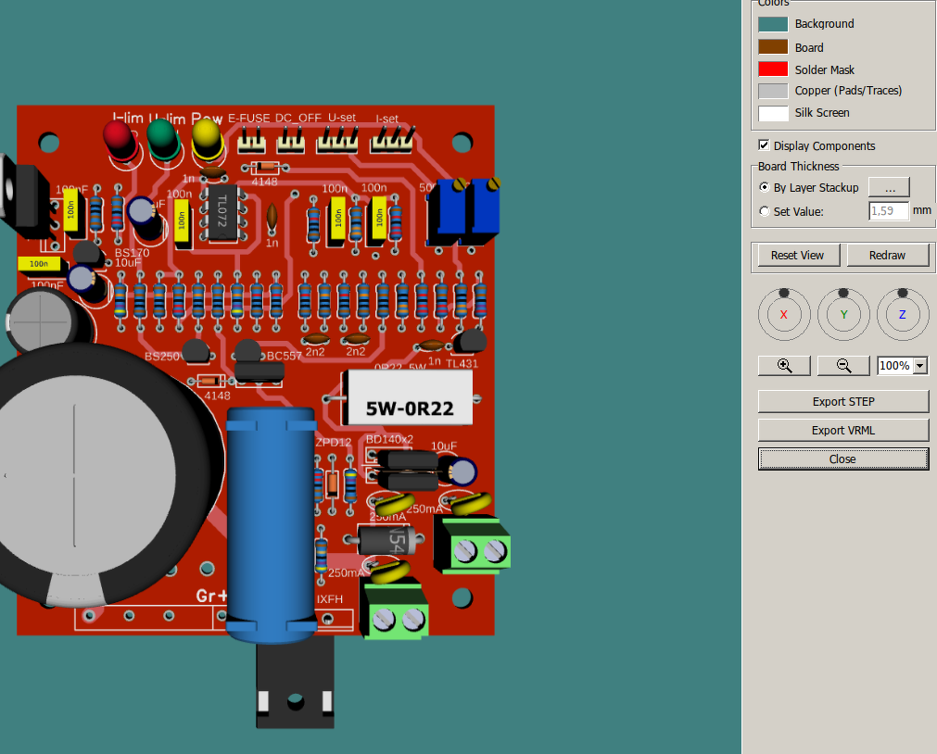The width and height of the screenshot is (937, 754).
Task: Select the By Layer Stackup option
Action: pos(765,187)
